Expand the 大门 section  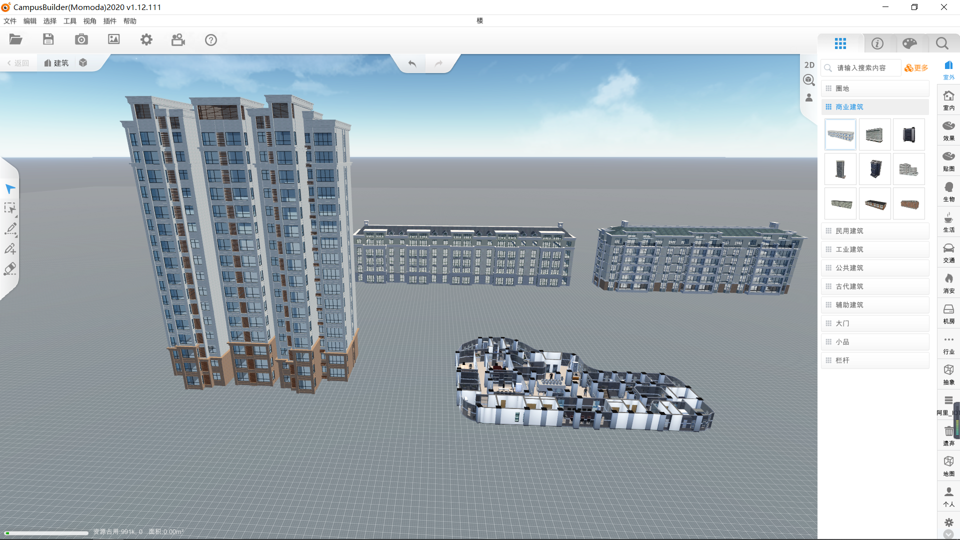coord(875,323)
